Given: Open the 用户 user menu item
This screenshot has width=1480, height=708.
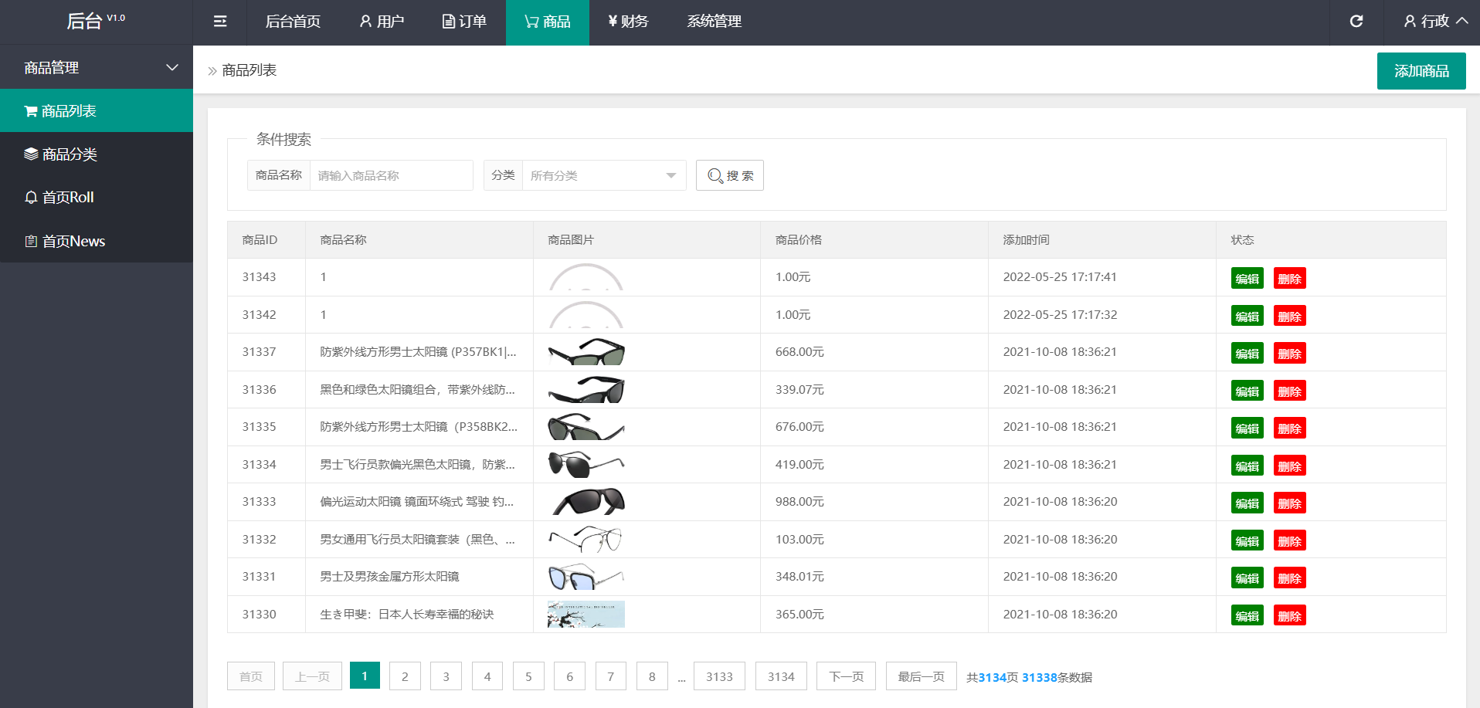Looking at the screenshot, I should 382,22.
